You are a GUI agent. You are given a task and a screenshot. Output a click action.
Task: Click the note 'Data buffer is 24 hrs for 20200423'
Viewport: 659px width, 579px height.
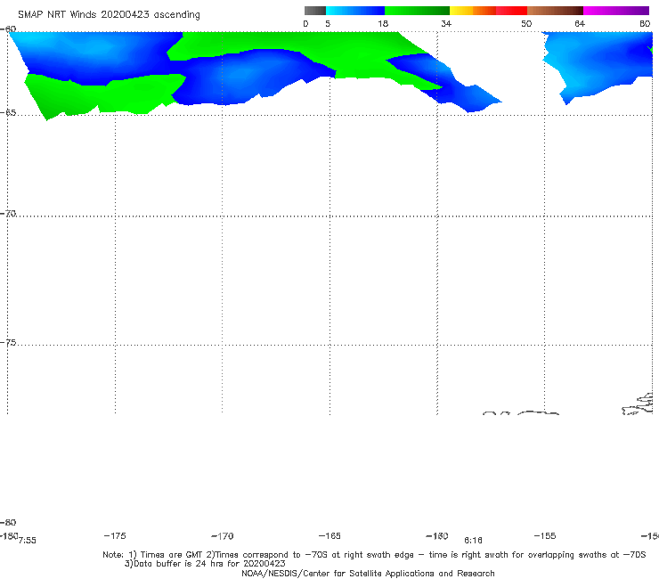(209, 564)
